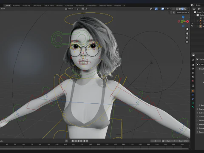This screenshot has height=153, width=204.
Task: Open the World properties tab
Action: [x=193, y=81]
